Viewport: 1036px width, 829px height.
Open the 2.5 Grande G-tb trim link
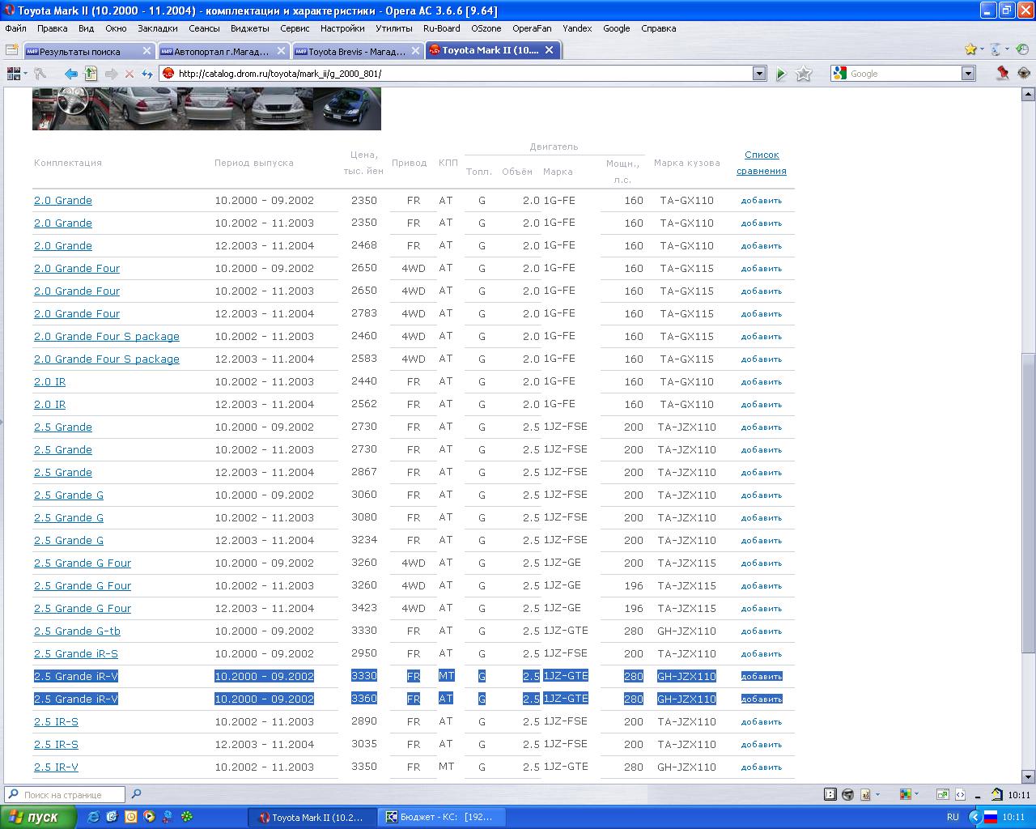(x=77, y=631)
